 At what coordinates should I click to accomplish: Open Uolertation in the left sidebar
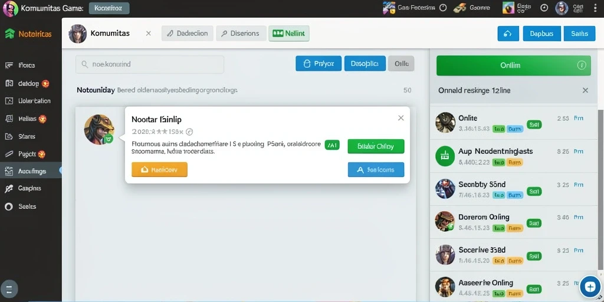(x=28, y=101)
